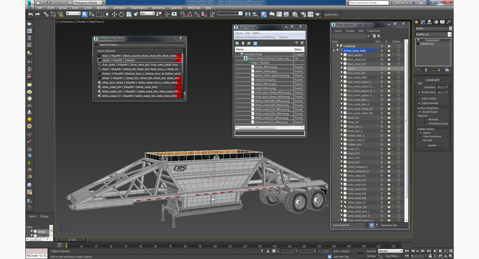Click Bitmap Performance and Memory menu
479x259 pixels.
(x=256, y=37)
